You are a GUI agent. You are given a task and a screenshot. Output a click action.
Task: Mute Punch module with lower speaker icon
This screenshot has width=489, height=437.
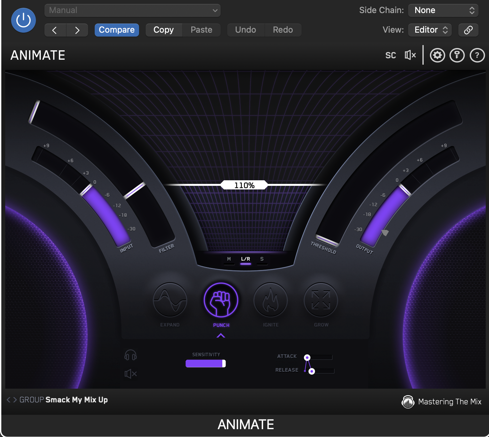tap(131, 374)
